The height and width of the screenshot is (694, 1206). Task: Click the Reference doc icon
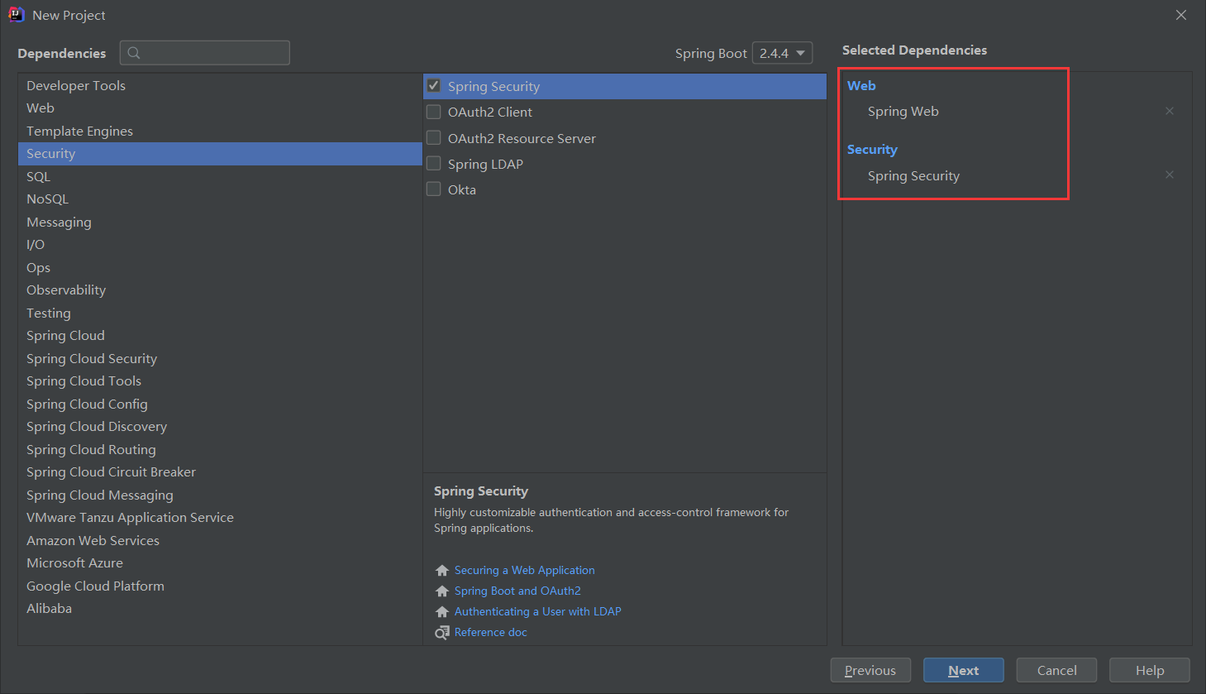coord(442,633)
